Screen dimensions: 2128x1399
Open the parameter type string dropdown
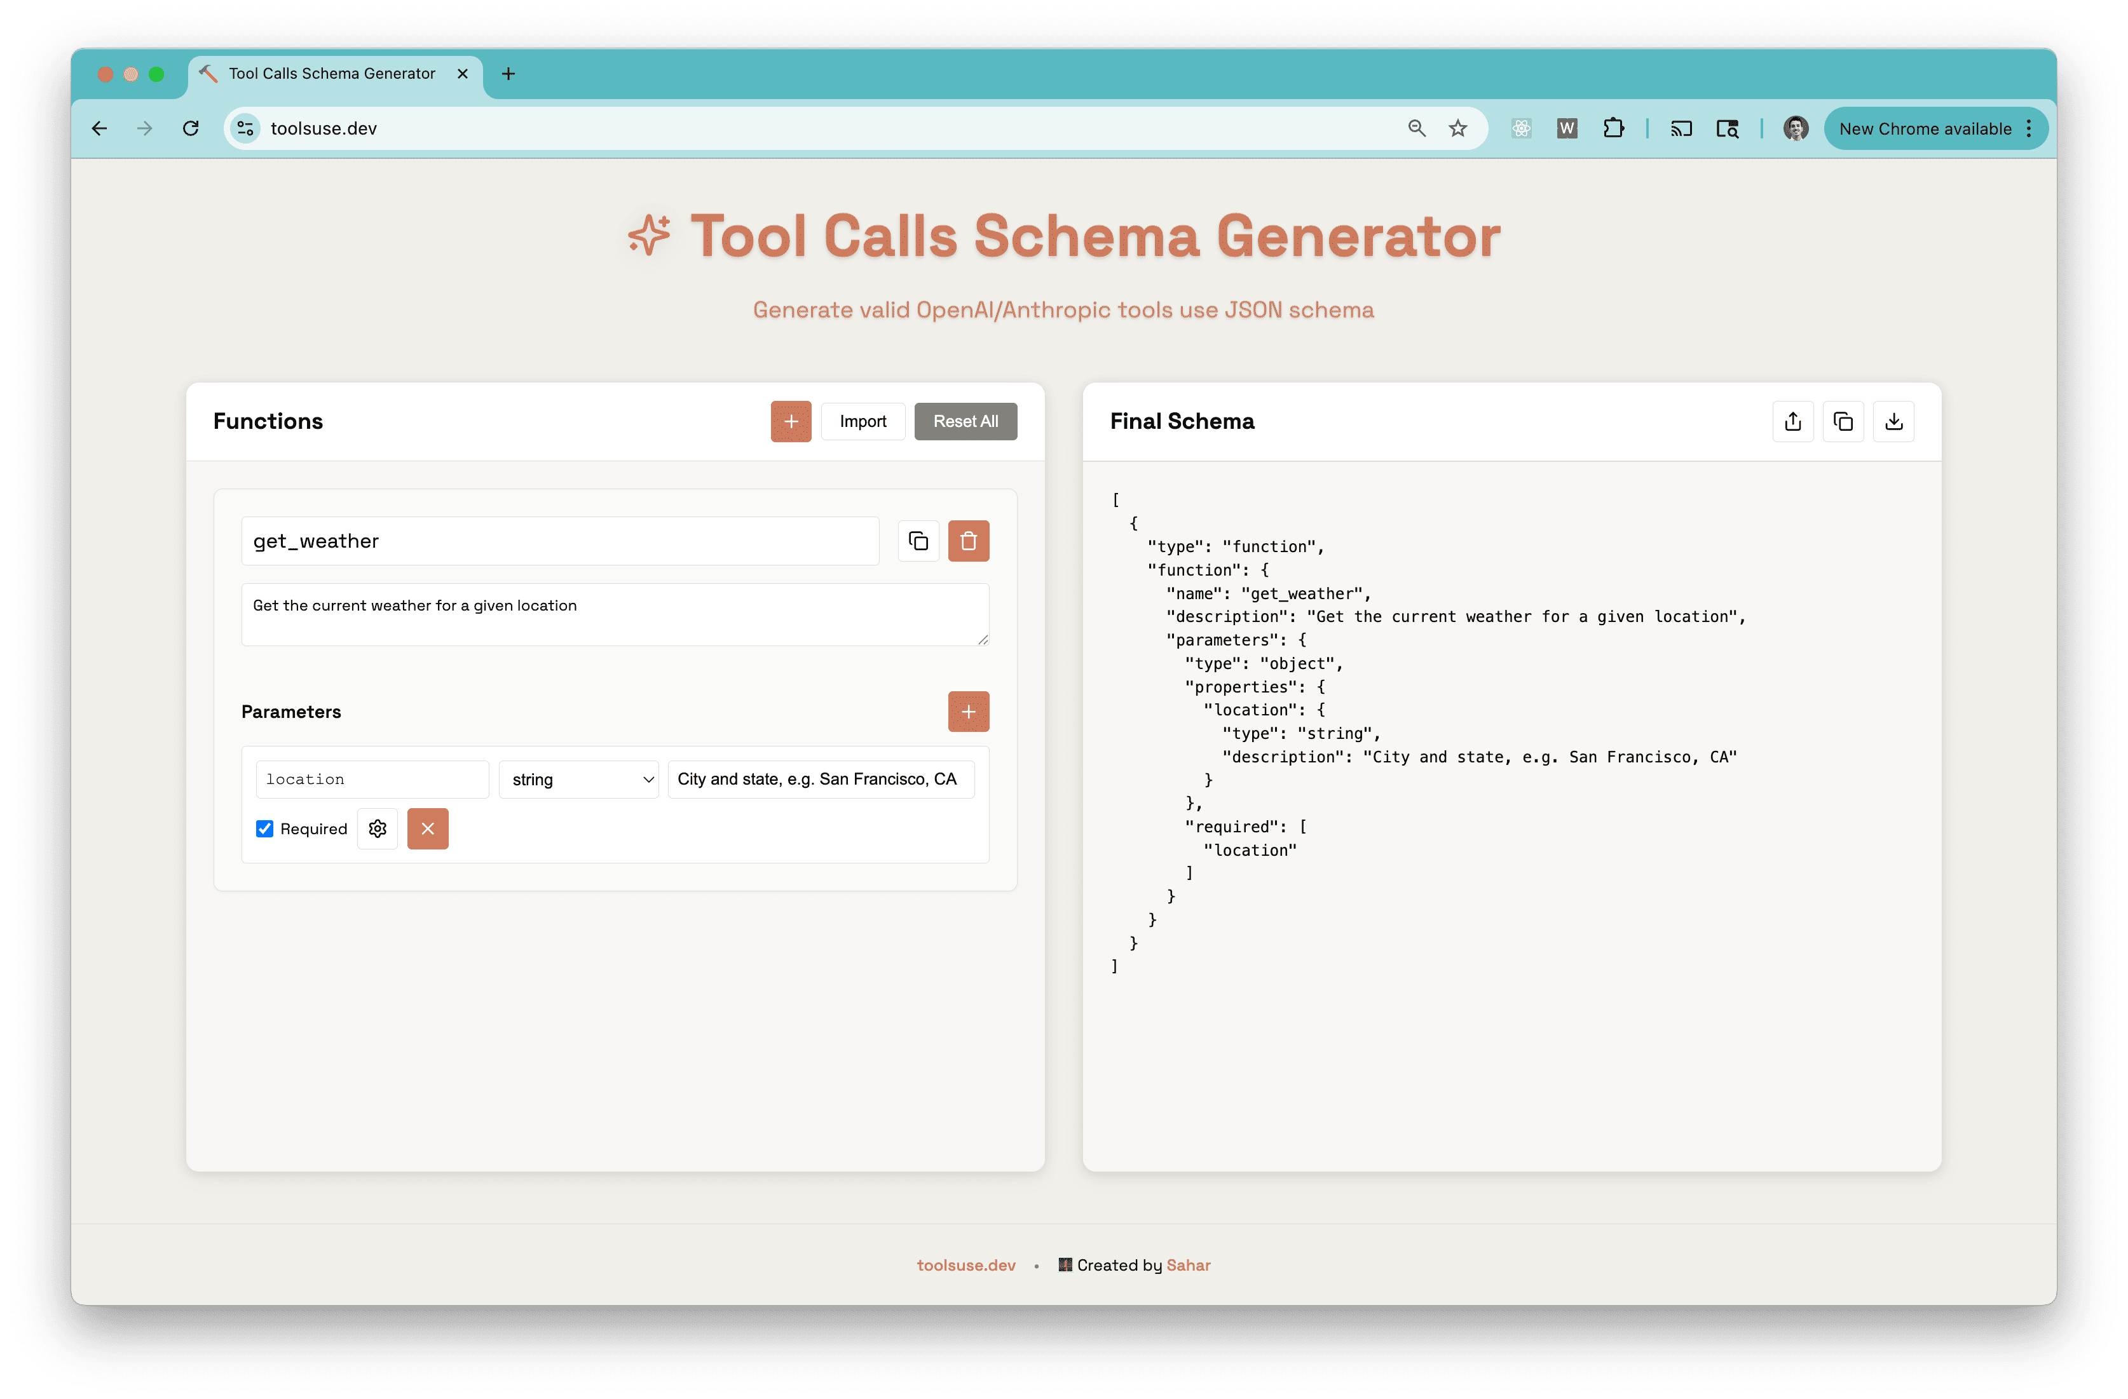coord(578,779)
